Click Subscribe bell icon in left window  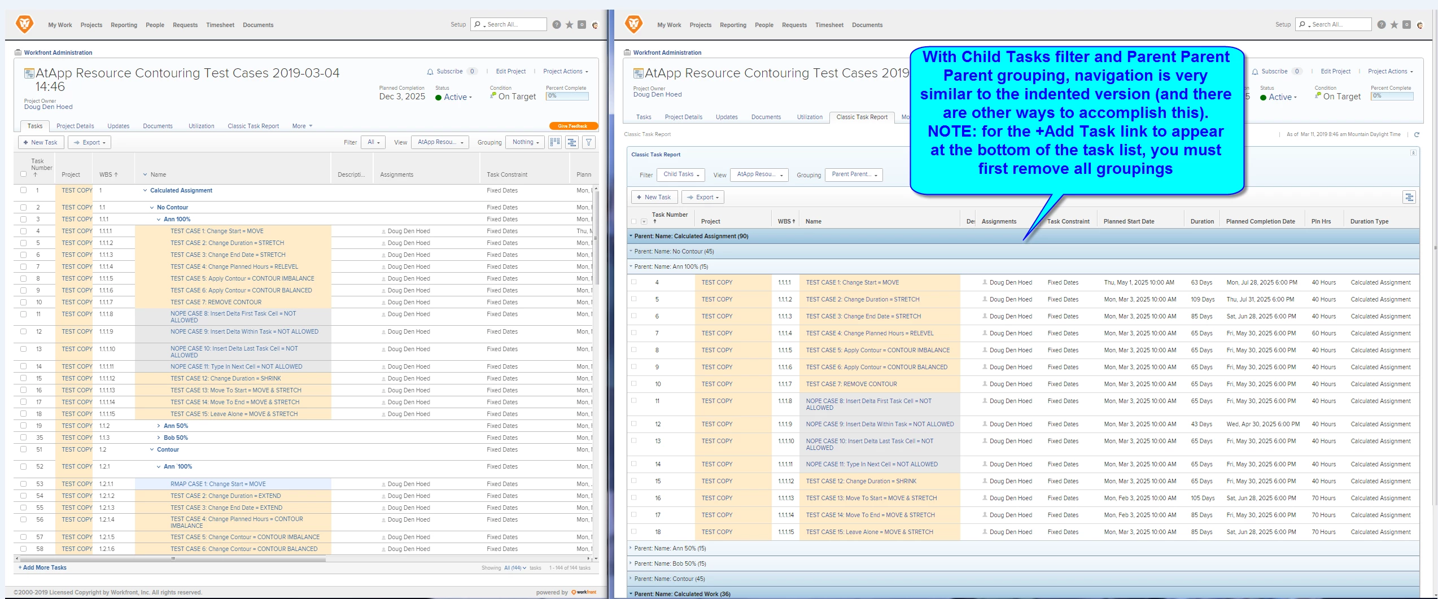click(430, 72)
